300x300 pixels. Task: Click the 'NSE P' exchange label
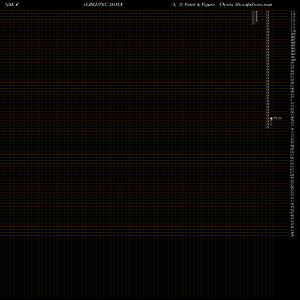click(12, 5)
